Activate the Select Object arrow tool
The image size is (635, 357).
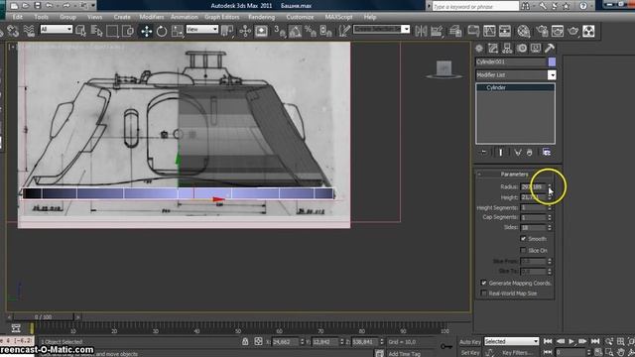(x=80, y=31)
